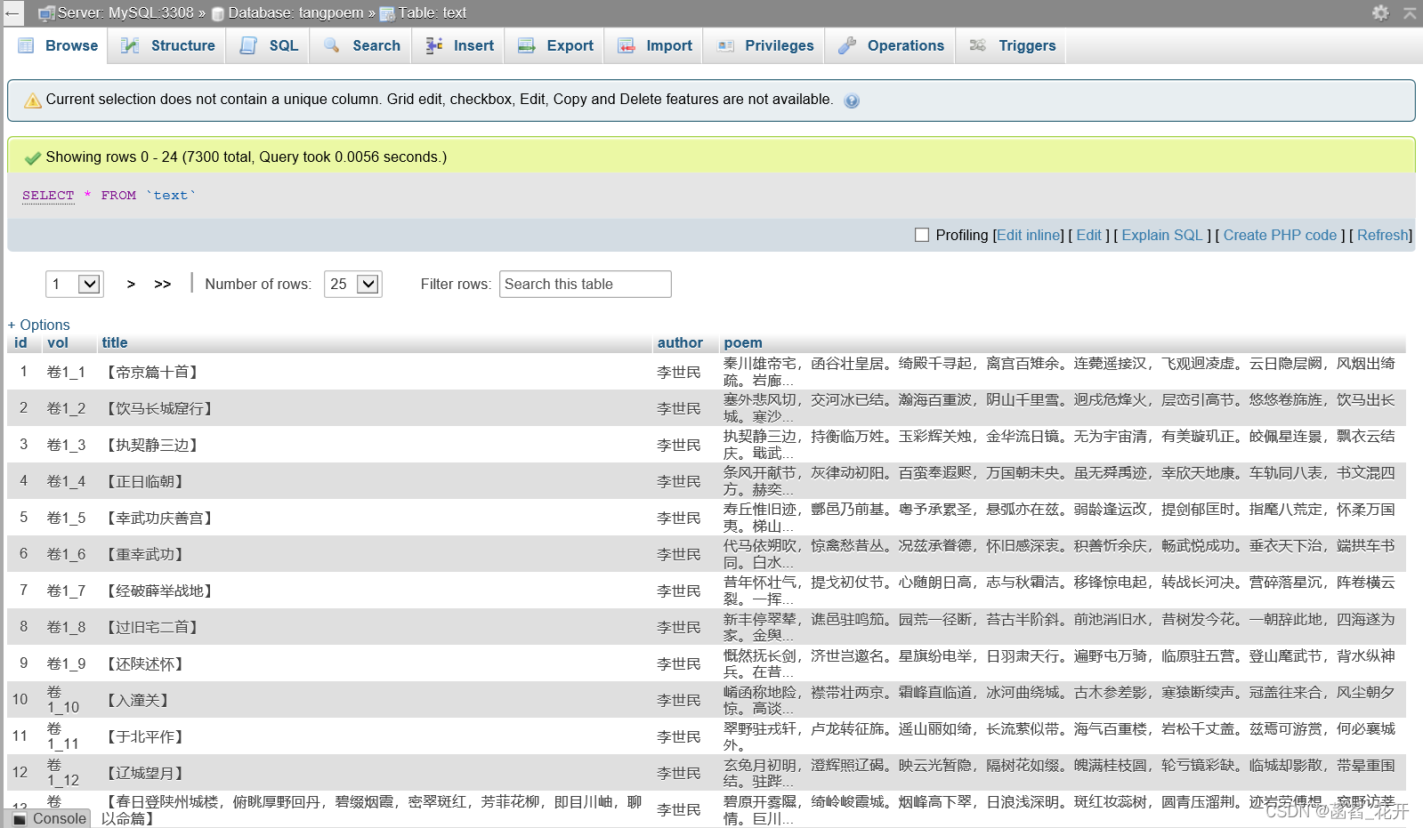Click the Insert tab icon
1423x828 pixels.
(x=433, y=45)
